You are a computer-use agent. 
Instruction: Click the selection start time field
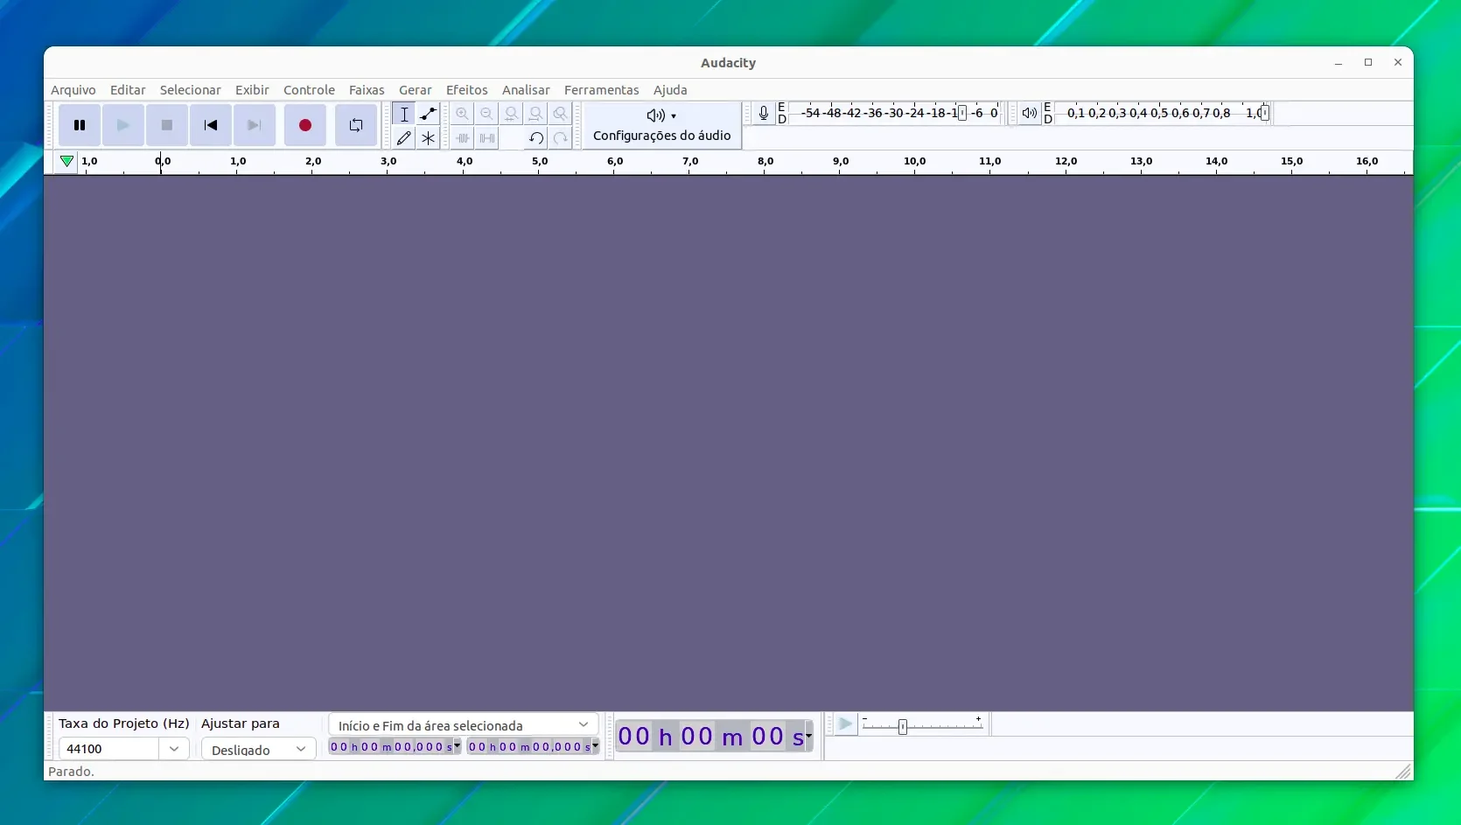click(x=390, y=746)
